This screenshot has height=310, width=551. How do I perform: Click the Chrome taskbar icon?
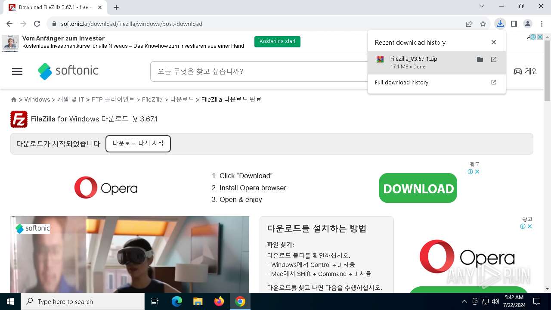pyautogui.click(x=240, y=301)
